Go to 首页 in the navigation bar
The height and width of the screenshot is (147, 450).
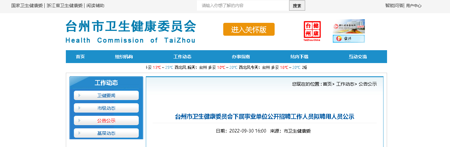point(80,57)
